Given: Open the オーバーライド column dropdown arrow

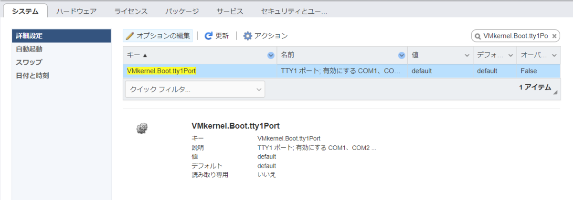Looking at the screenshot, I should pos(554,55).
